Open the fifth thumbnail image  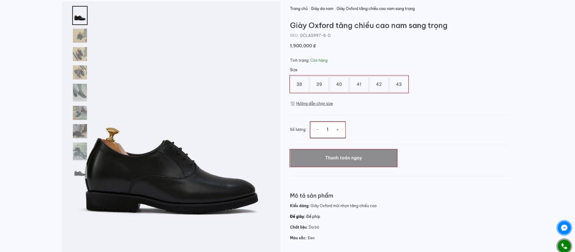coord(80,92)
